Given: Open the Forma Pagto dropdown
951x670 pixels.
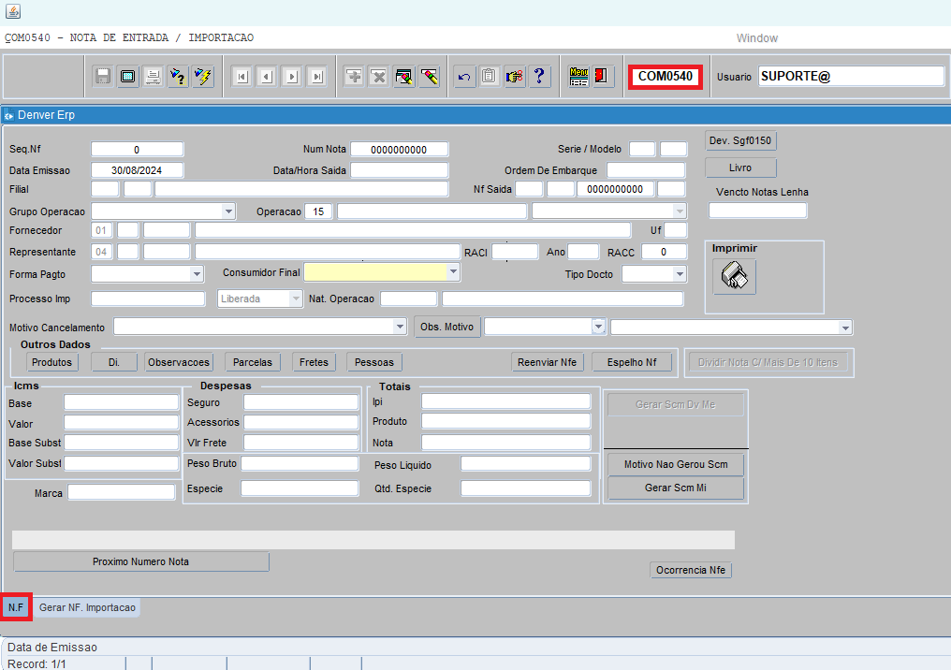Looking at the screenshot, I should coord(197,274).
